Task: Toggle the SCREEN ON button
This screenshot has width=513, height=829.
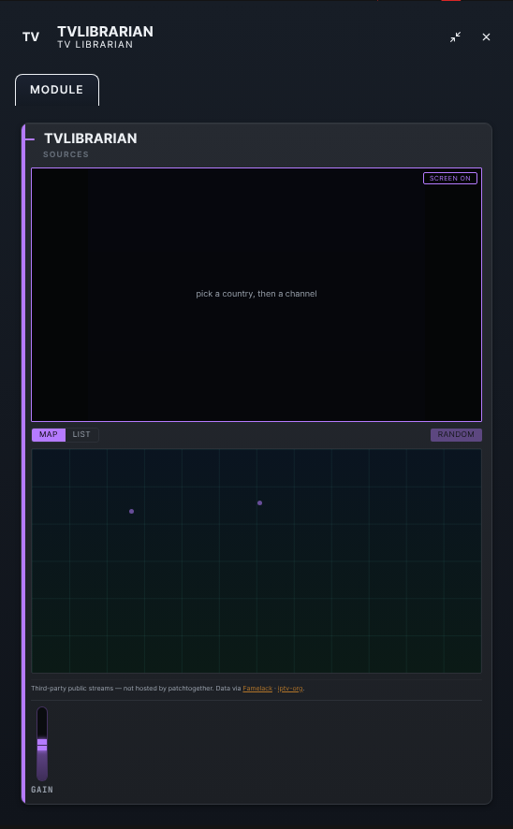Action: [x=450, y=178]
